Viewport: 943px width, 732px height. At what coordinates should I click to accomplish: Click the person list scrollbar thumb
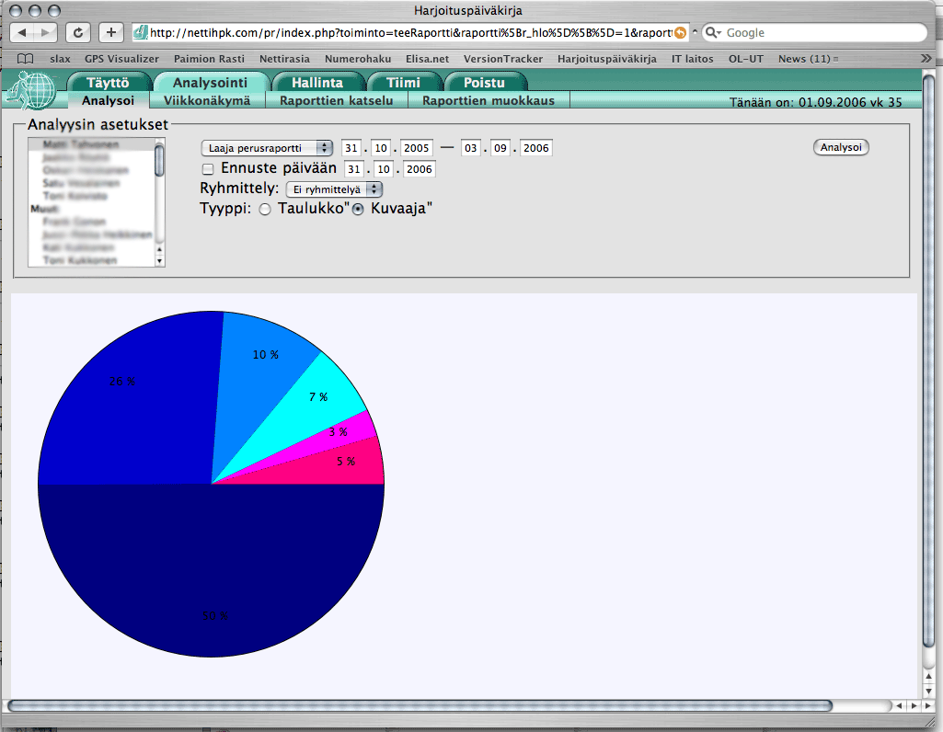tap(159, 160)
